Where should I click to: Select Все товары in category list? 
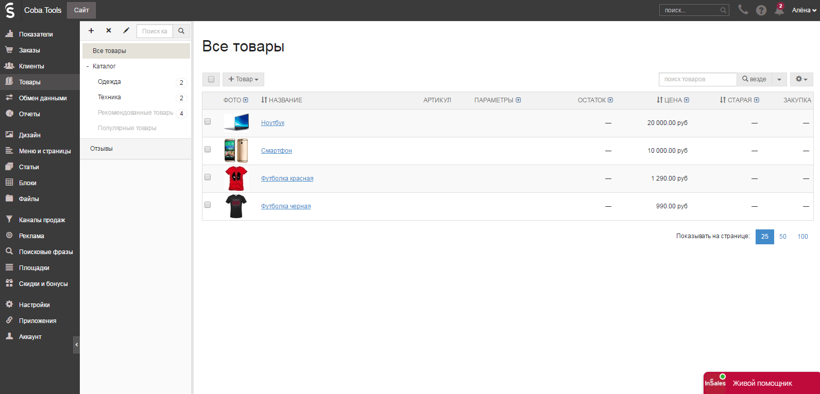pyautogui.click(x=136, y=51)
